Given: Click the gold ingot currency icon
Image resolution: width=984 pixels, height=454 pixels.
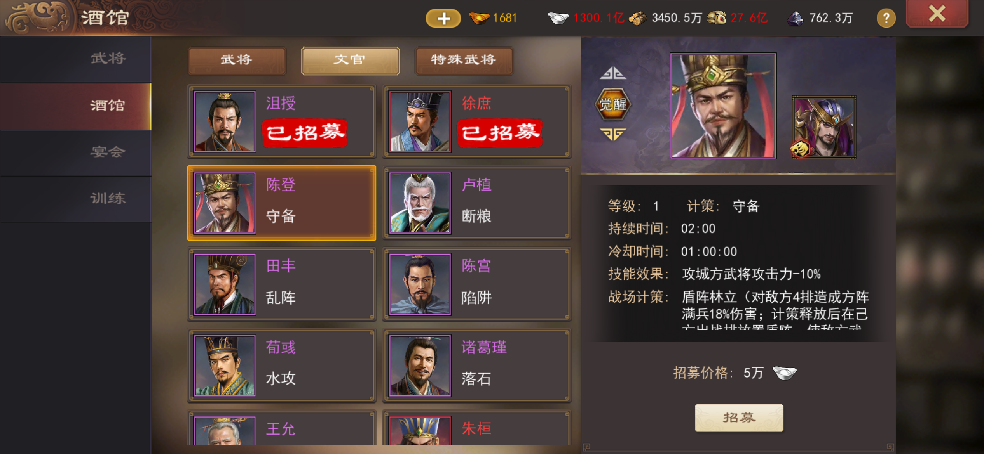Looking at the screenshot, I should coord(479,18).
